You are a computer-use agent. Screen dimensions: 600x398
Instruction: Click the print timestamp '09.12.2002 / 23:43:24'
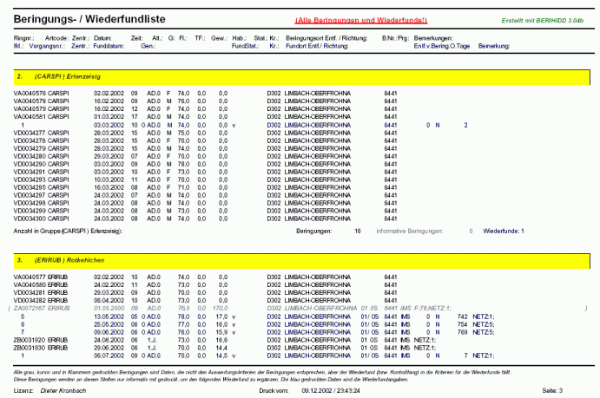331,391
